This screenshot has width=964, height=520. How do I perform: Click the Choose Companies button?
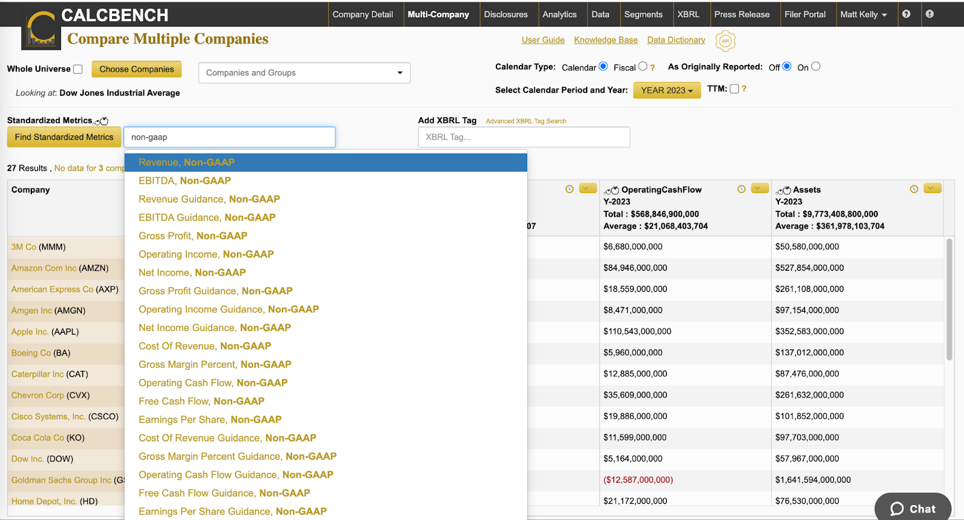tap(137, 69)
